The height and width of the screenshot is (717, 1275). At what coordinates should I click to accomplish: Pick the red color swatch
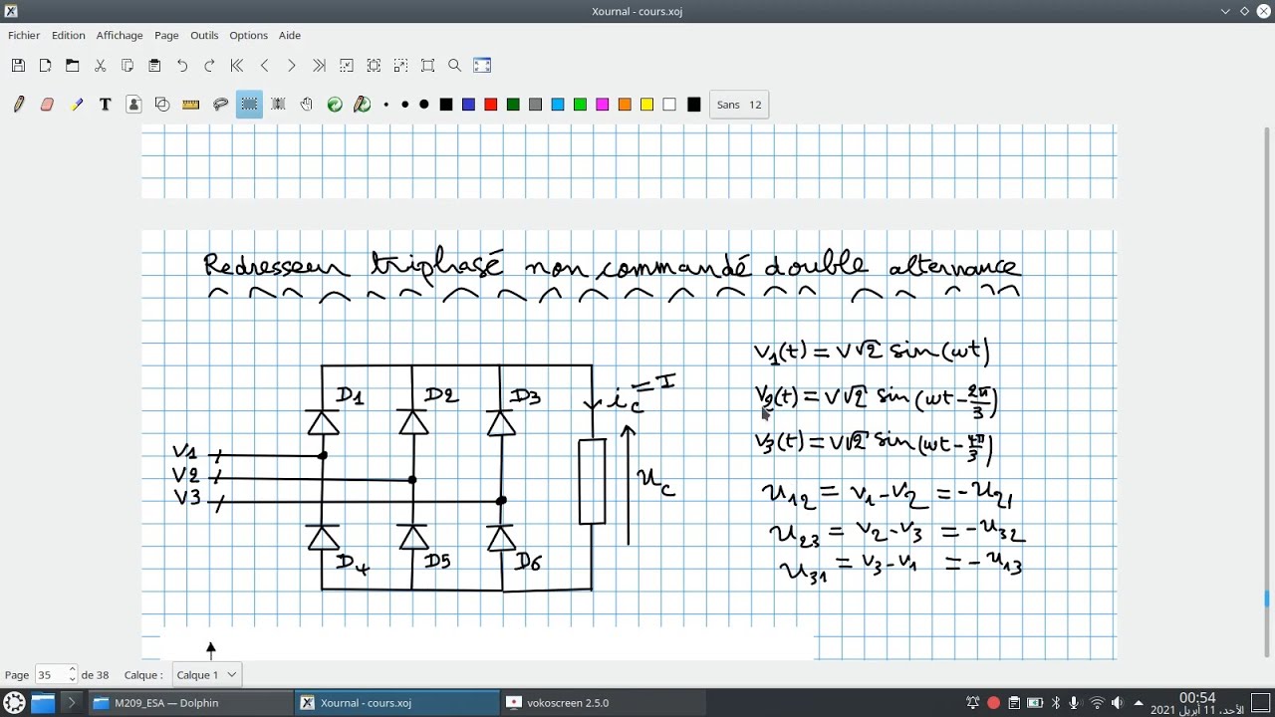coord(491,105)
